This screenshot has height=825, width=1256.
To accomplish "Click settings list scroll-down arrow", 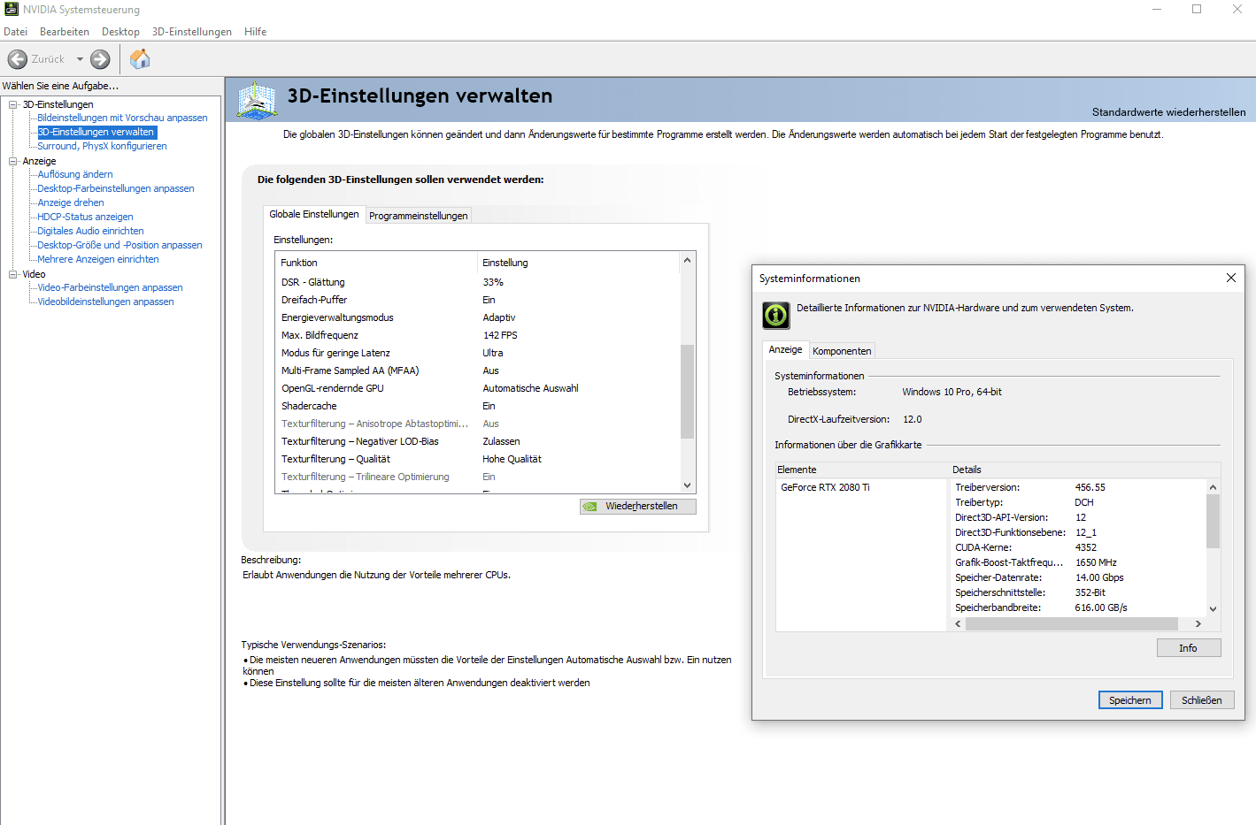I will [687, 485].
